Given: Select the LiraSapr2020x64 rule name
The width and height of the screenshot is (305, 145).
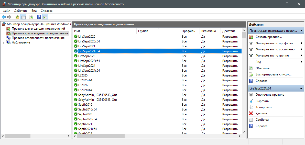Looking at the screenshot, I should (x=89, y=41).
